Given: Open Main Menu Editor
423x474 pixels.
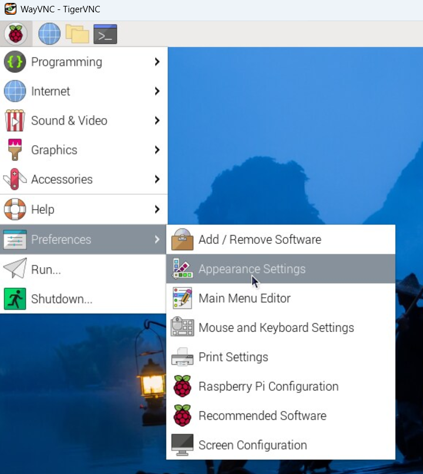Looking at the screenshot, I should [281, 298].
